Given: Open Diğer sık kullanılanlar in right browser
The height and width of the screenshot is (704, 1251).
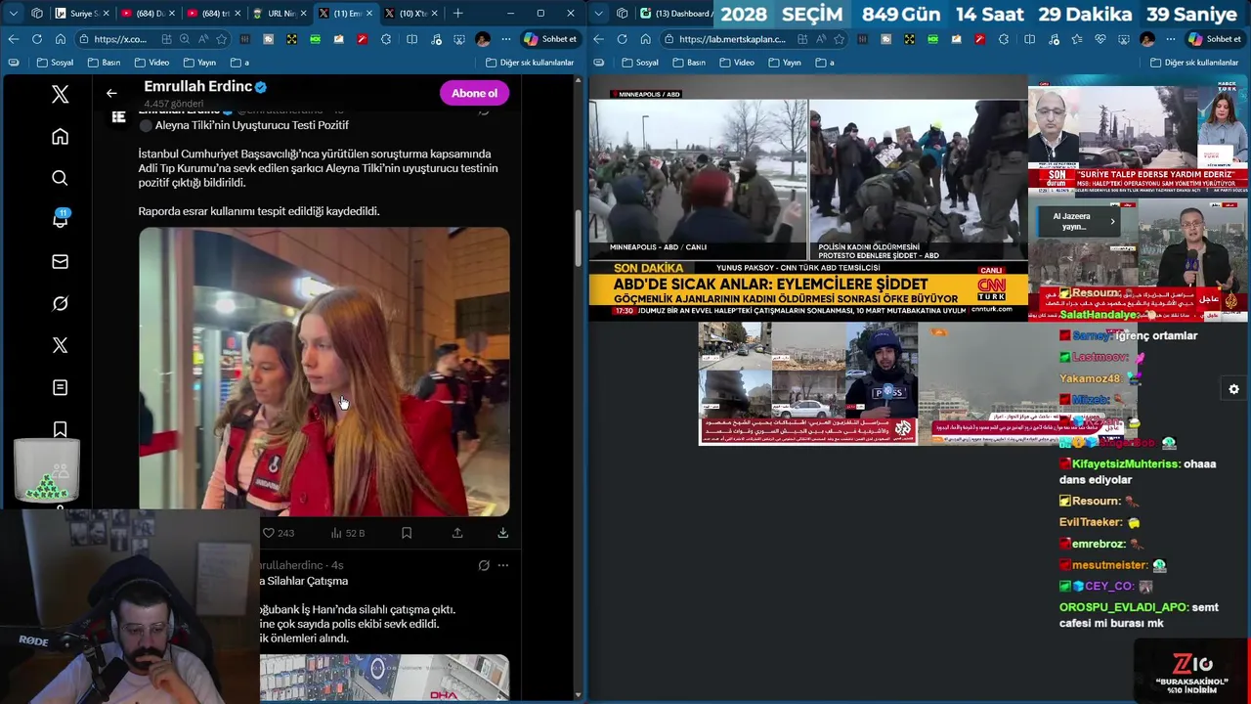Looking at the screenshot, I should tap(1193, 63).
